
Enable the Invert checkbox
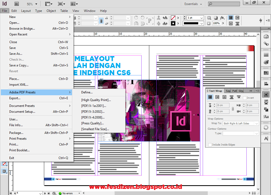coord(245,98)
